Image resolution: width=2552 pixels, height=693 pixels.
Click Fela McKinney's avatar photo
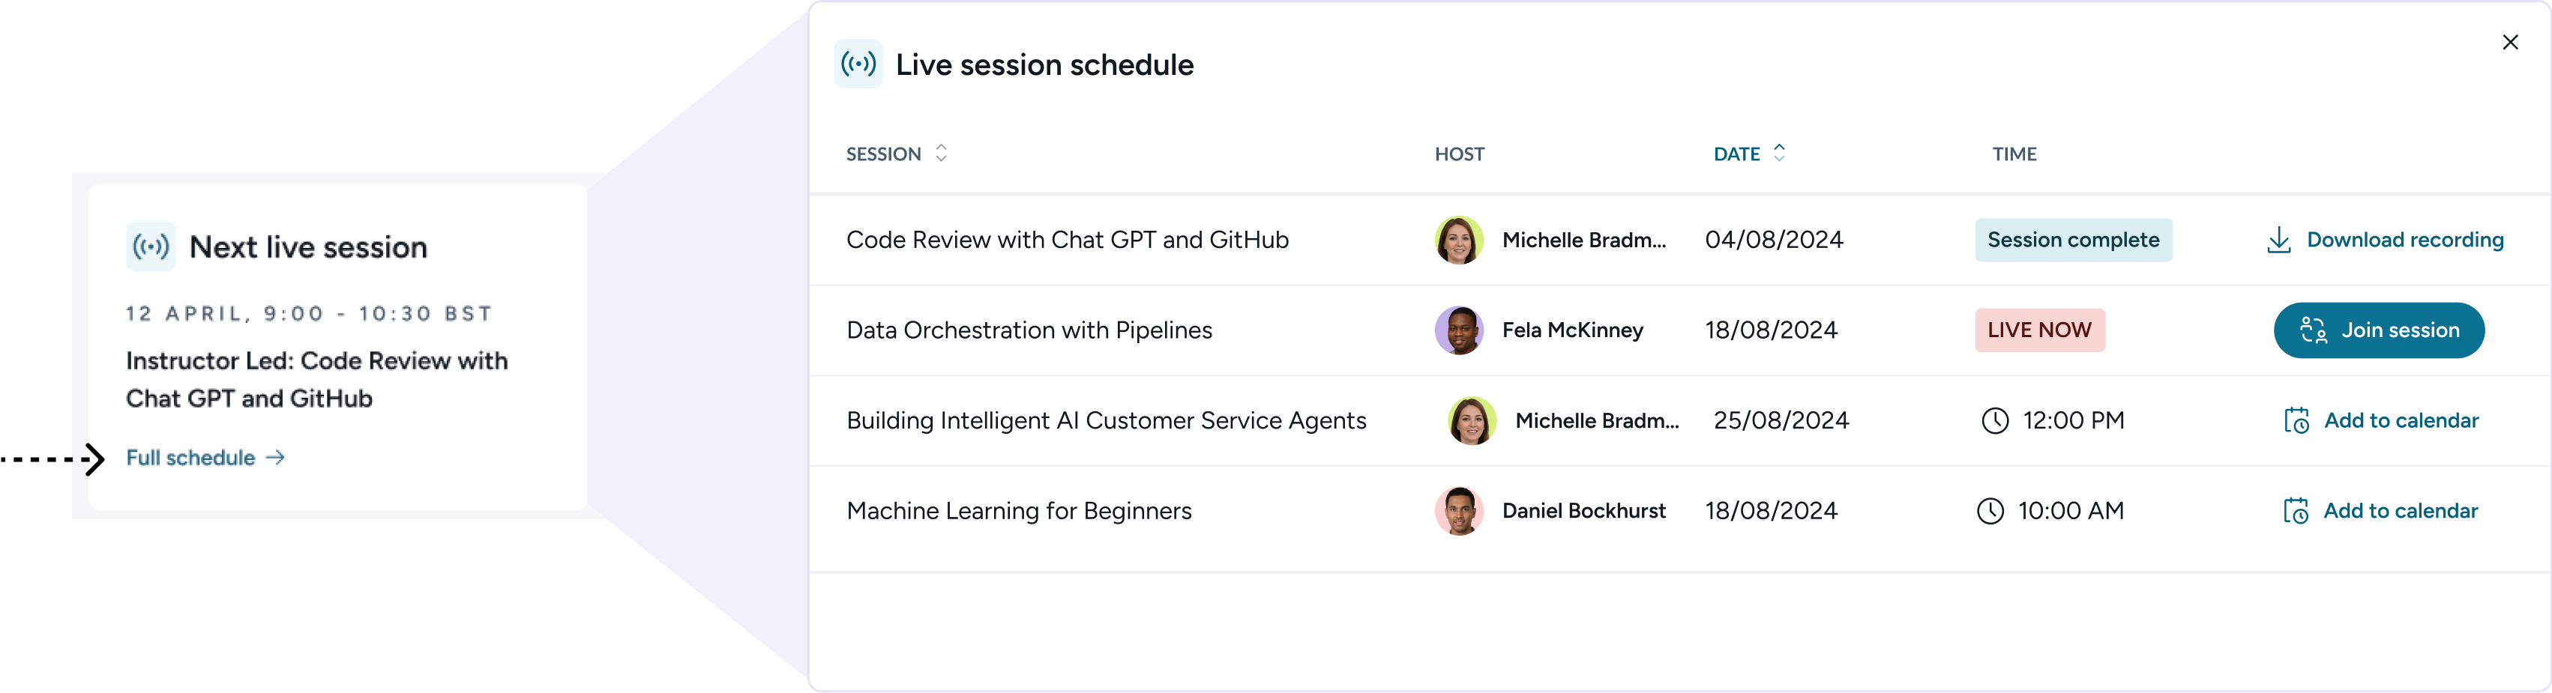1458,330
